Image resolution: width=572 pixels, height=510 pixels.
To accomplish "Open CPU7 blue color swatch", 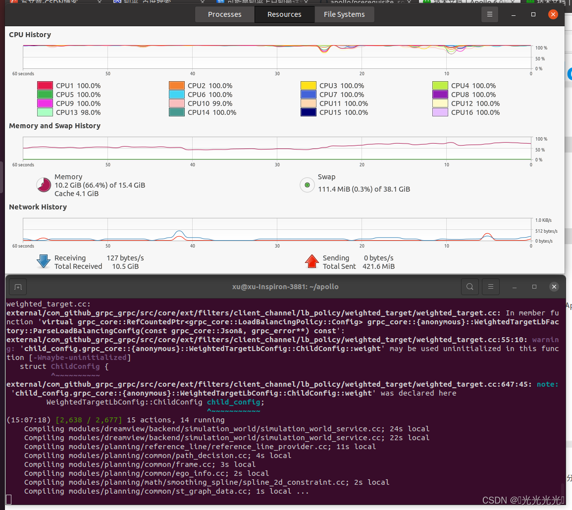I will pos(308,95).
